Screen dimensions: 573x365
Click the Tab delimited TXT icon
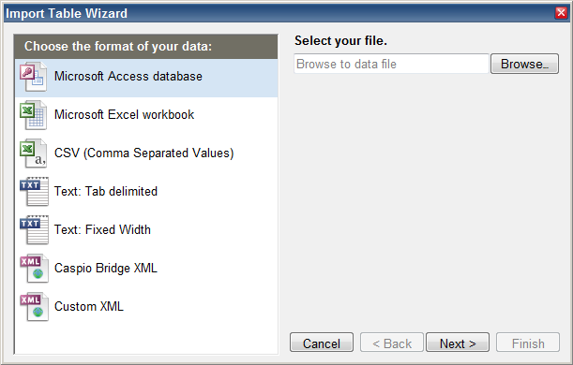click(34, 192)
